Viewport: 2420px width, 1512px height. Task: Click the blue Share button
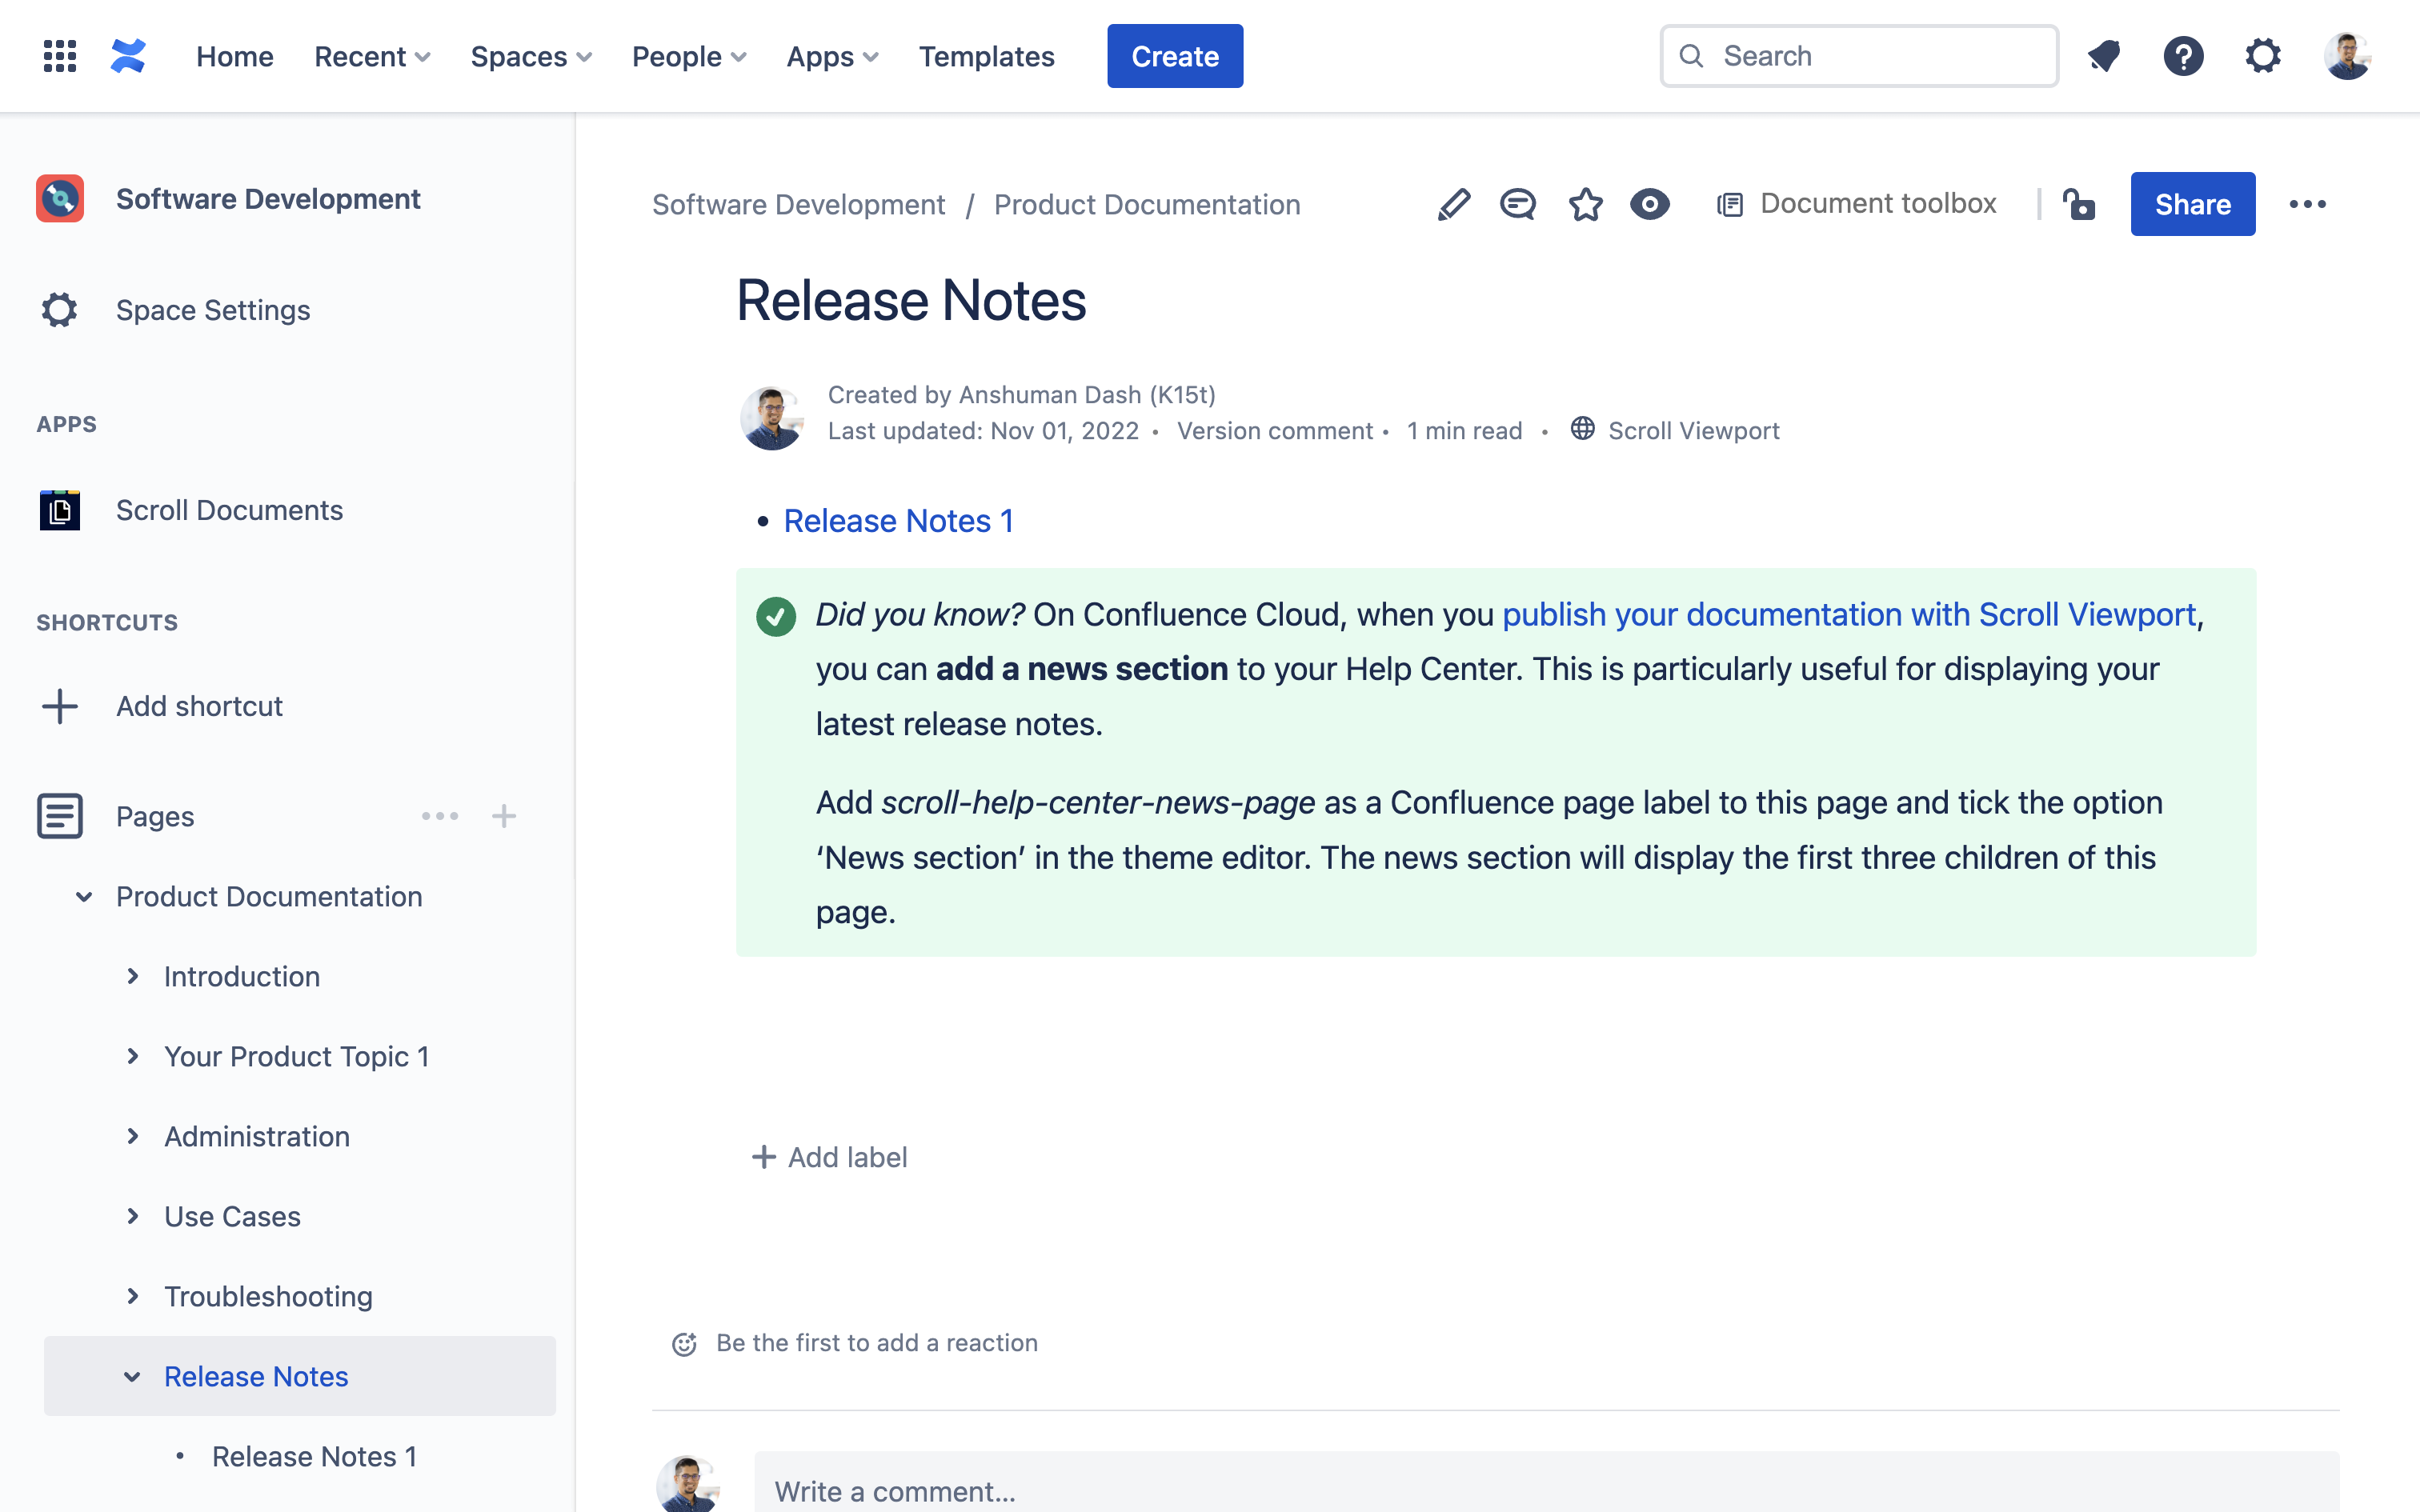pos(2192,204)
